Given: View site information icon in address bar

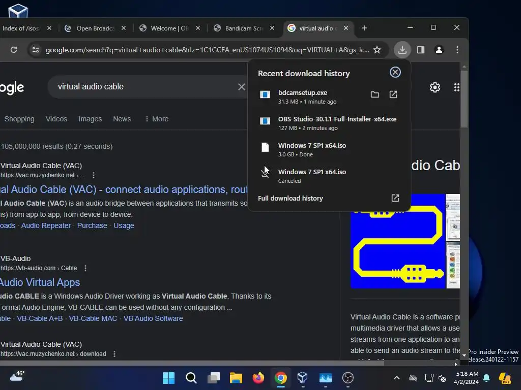Looking at the screenshot, I should point(36,50).
